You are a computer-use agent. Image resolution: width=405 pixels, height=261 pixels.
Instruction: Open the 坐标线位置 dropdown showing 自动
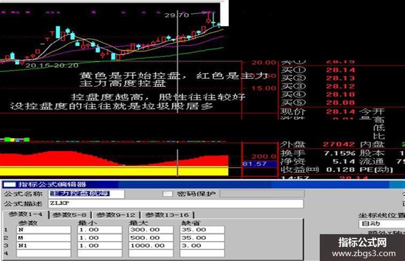(382, 224)
